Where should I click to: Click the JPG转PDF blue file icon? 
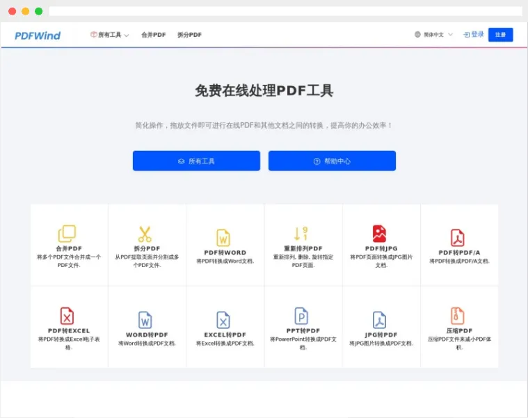click(x=380, y=320)
